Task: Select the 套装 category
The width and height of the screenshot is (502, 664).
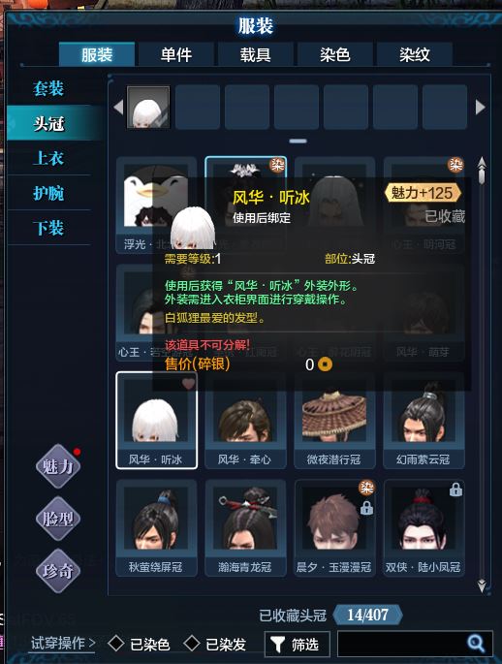Action: coord(48,88)
